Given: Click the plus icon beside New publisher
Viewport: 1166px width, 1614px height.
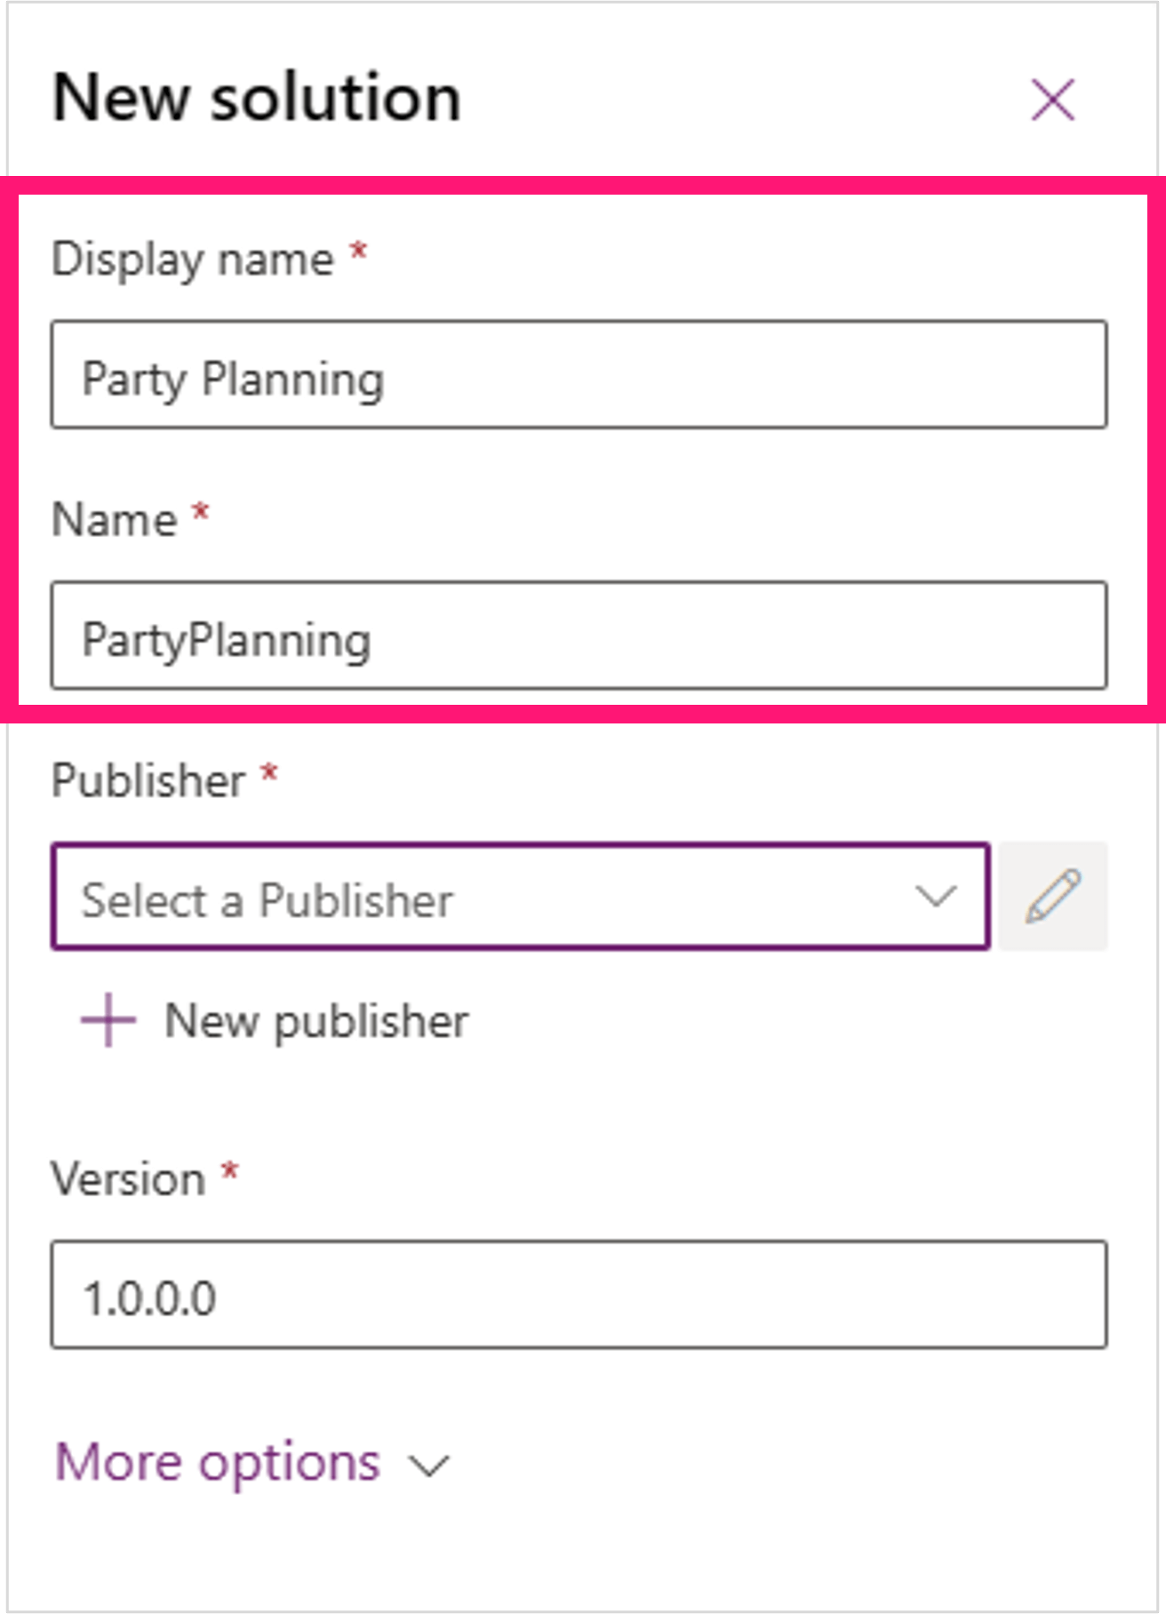Looking at the screenshot, I should tap(108, 1020).
